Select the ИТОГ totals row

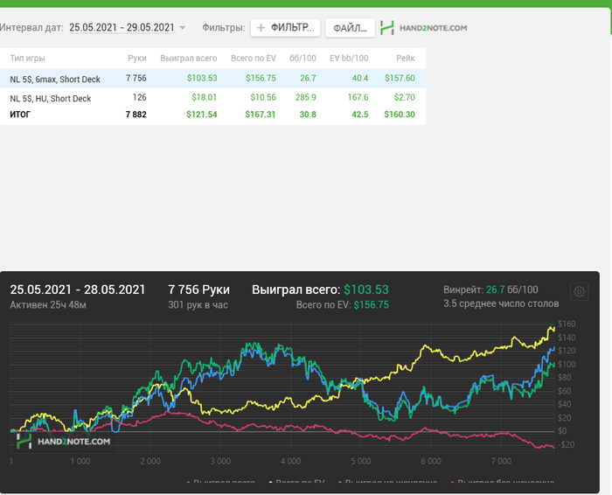(x=24, y=115)
